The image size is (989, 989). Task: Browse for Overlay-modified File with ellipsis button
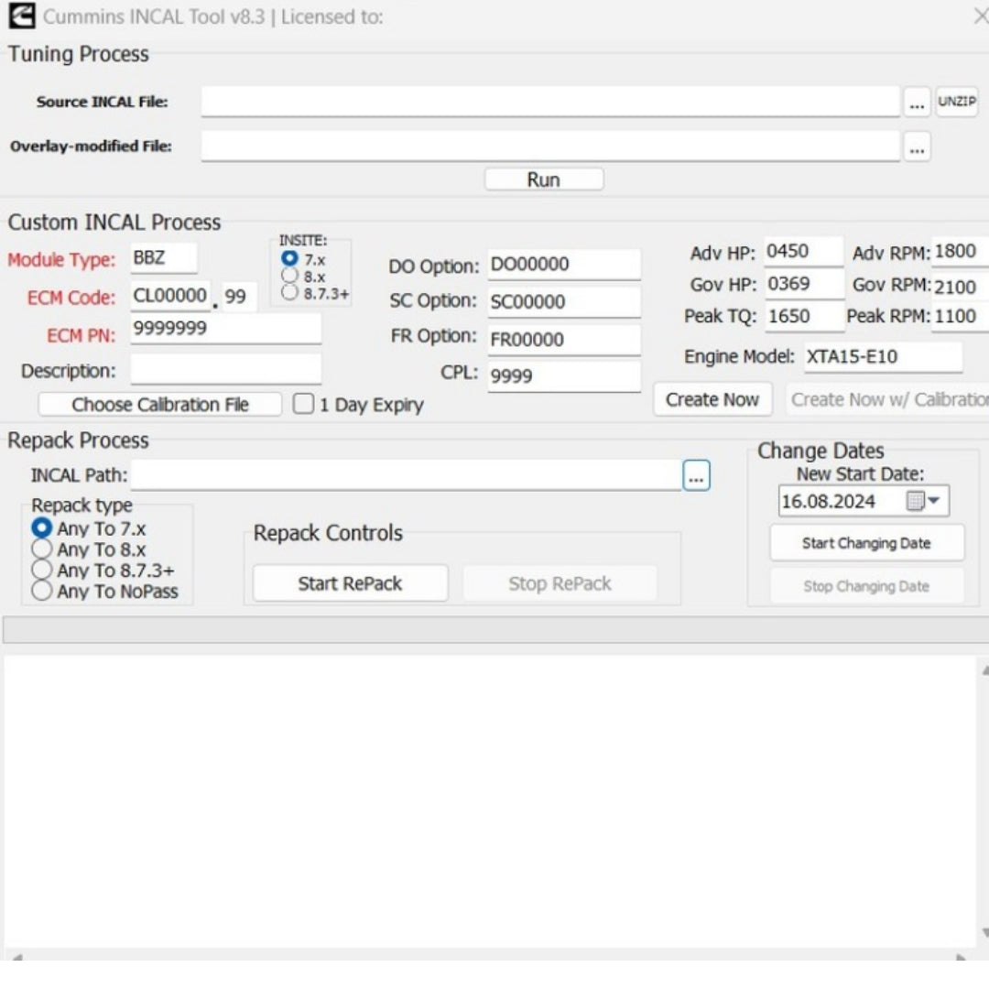coord(917,147)
